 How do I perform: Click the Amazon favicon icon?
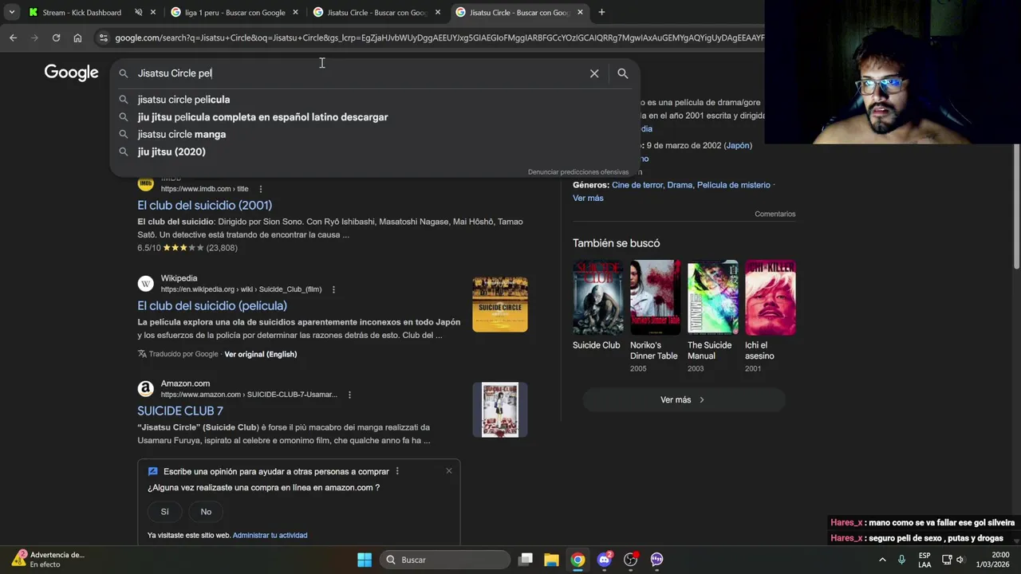[x=145, y=388]
